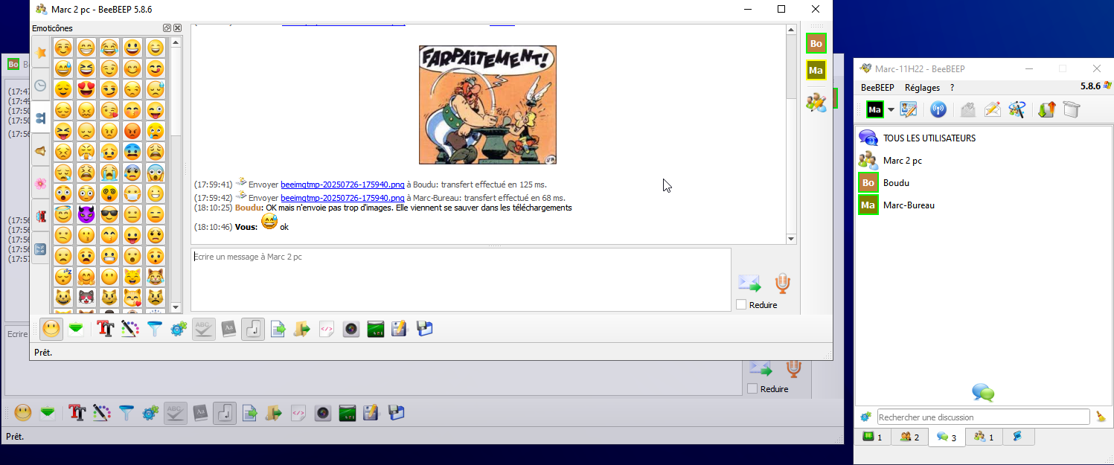This screenshot has width=1114, height=465.
Task: Click the blue funnel filter icon in Marc 2 pc toolbar
Action: click(x=154, y=328)
